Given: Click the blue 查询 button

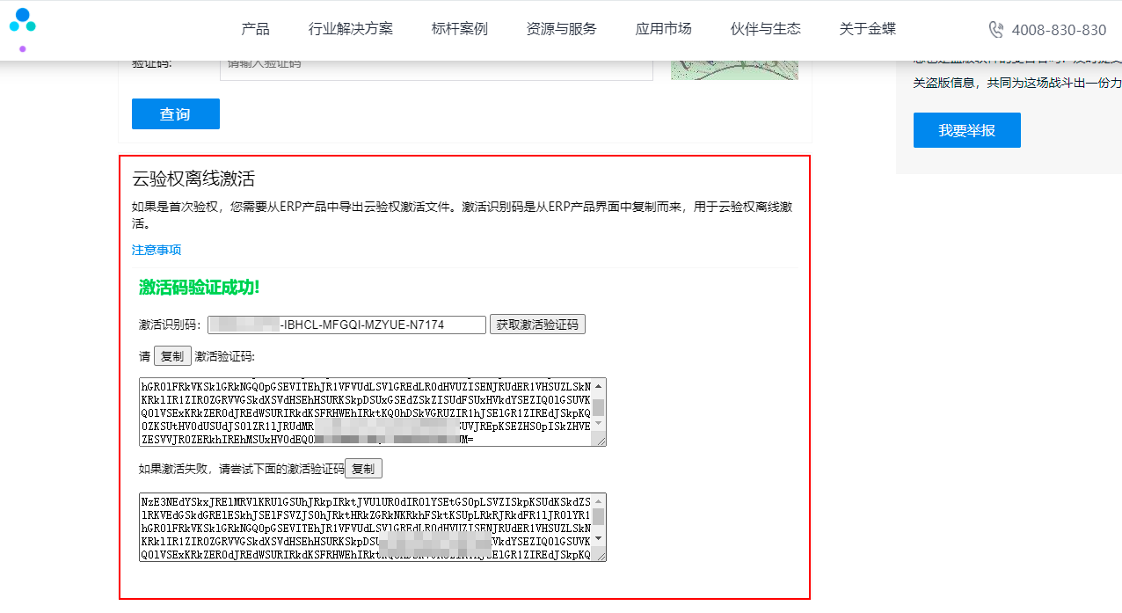Looking at the screenshot, I should pyautogui.click(x=176, y=114).
